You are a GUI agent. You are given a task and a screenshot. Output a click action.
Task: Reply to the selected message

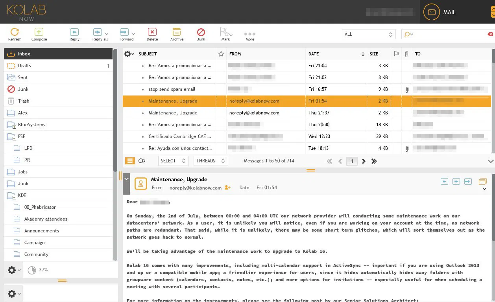point(74,34)
